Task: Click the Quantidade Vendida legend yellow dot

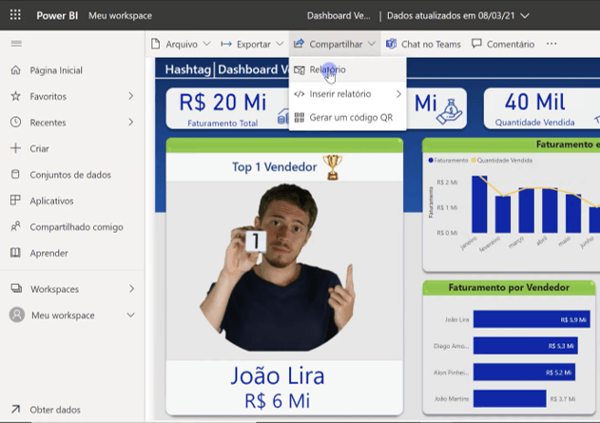Action: point(474,161)
